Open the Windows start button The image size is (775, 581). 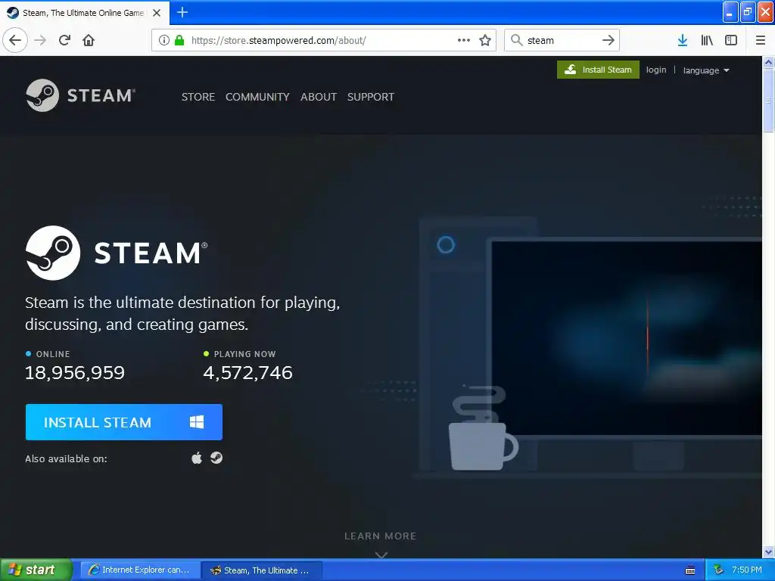click(x=36, y=570)
